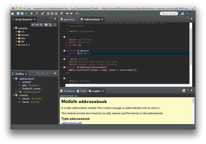Open the addressbook.add link
Screen dimensions: 206x144
[x=72, y=123]
